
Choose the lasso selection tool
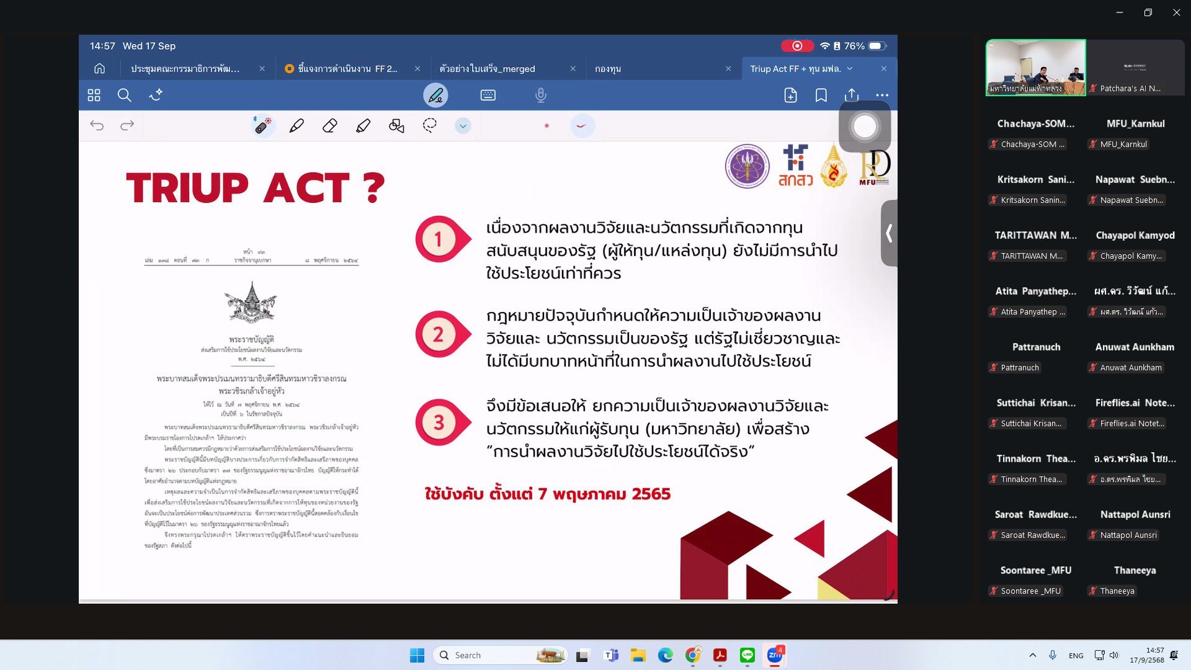point(429,126)
